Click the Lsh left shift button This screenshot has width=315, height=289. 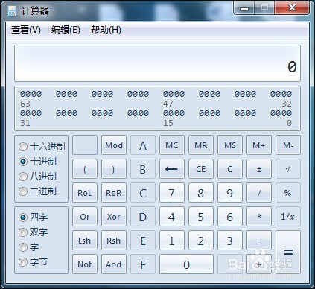tap(85, 241)
